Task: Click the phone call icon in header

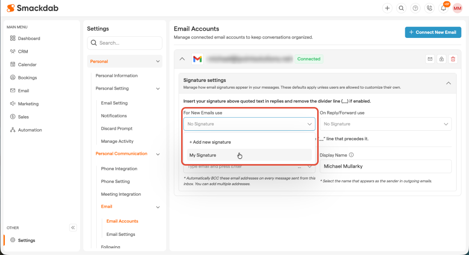Action: pos(429,8)
